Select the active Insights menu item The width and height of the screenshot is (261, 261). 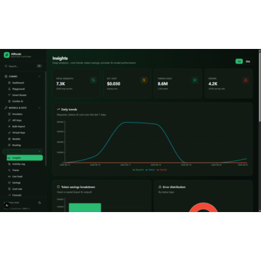point(25,158)
